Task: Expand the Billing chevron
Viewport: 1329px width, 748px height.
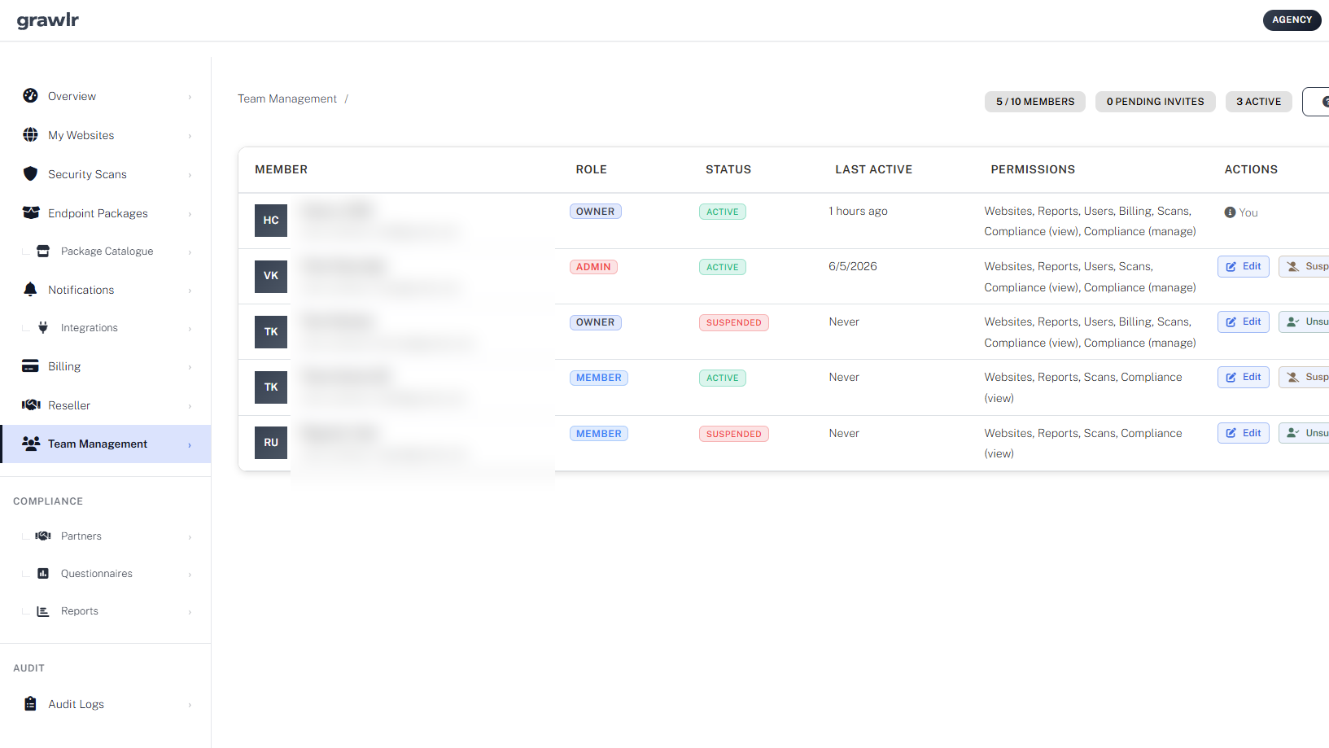Action: 190,367
